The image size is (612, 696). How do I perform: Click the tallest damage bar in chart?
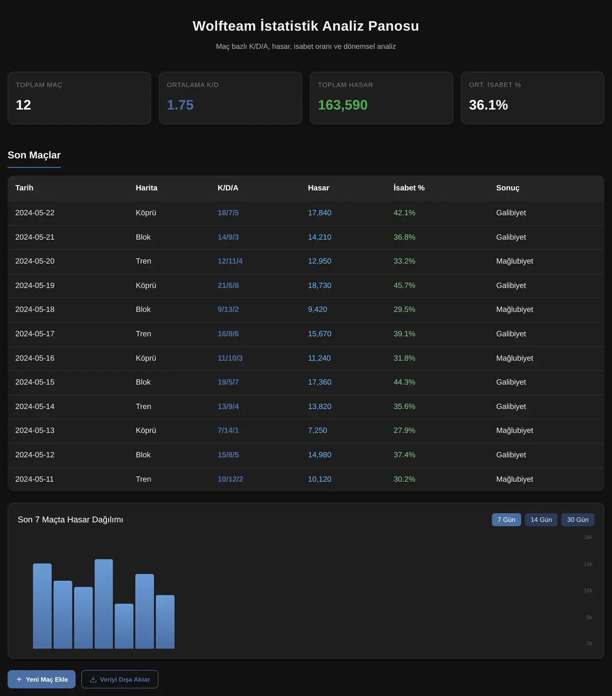tap(104, 604)
